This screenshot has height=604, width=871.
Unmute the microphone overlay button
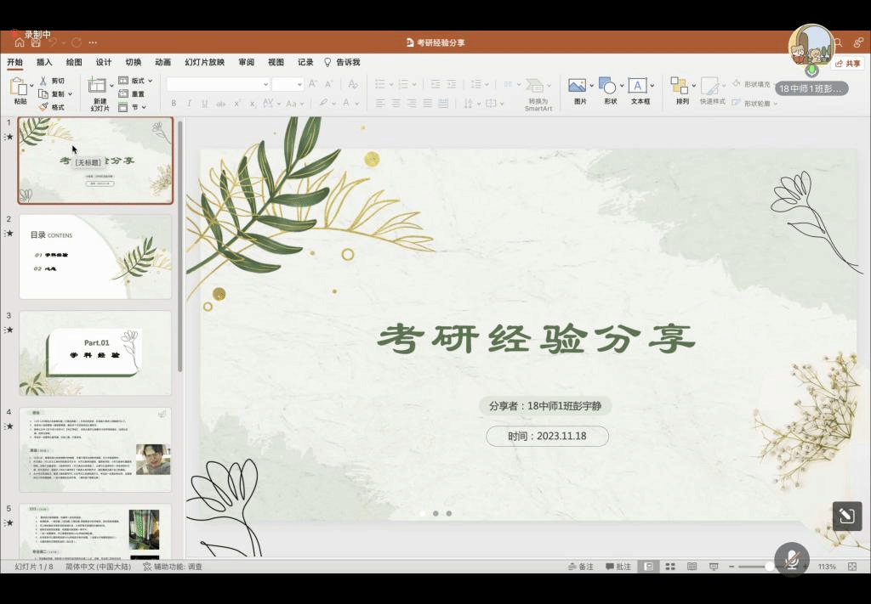click(792, 559)
